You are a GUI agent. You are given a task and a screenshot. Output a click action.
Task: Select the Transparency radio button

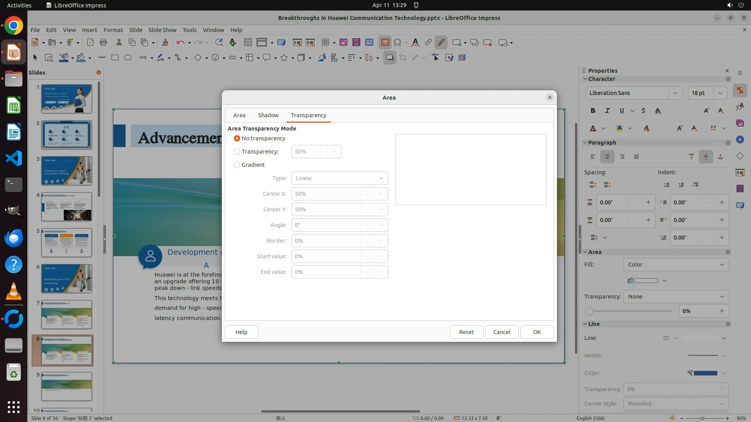[x=237, y=152]
